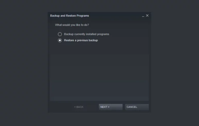Select the Restore a previous backup radio button
Image resolution: width=199 pixels, height=126 pixels.
(60, 40)
